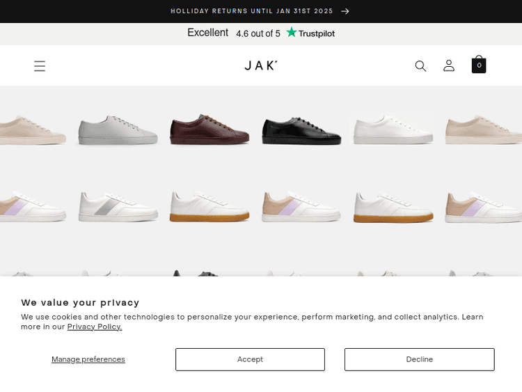
Task: Click the green Trustpilot star logo
Action: pyautogui.click(x=292, y=33)
